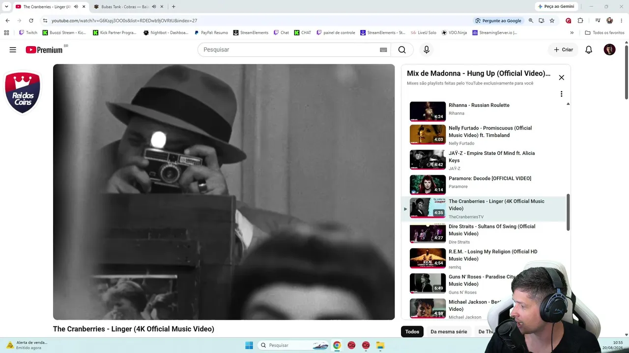Open Chrome from the taskbar

click(x=337, y=345)
